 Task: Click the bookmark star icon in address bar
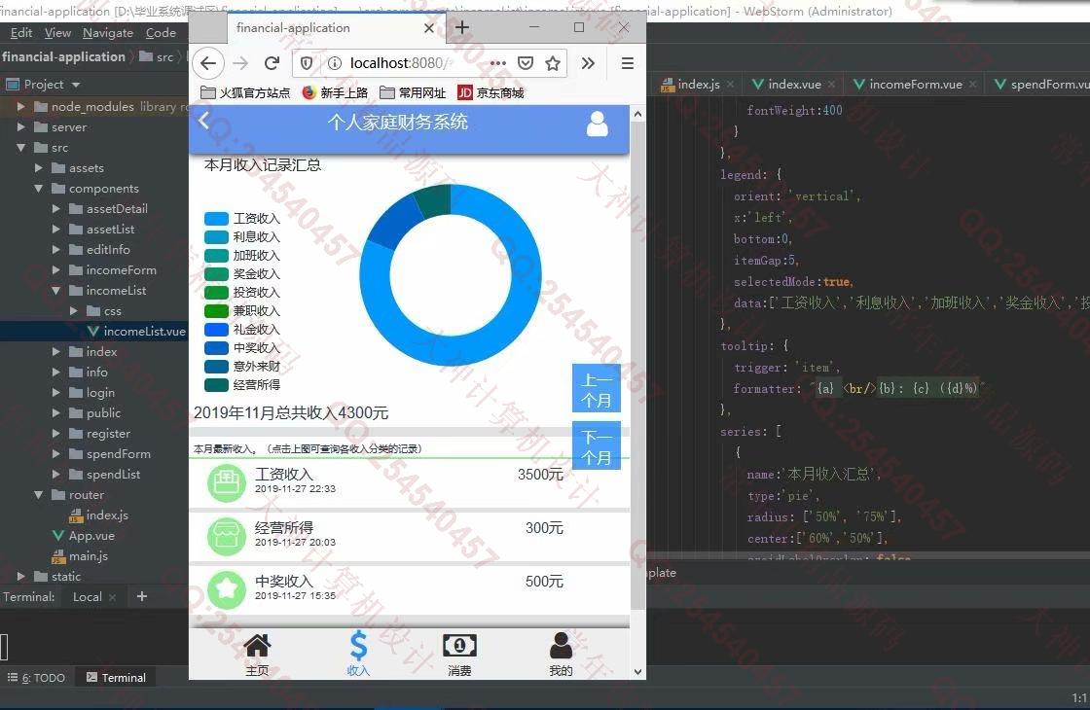pyautogui.click(x=553, y=63)
